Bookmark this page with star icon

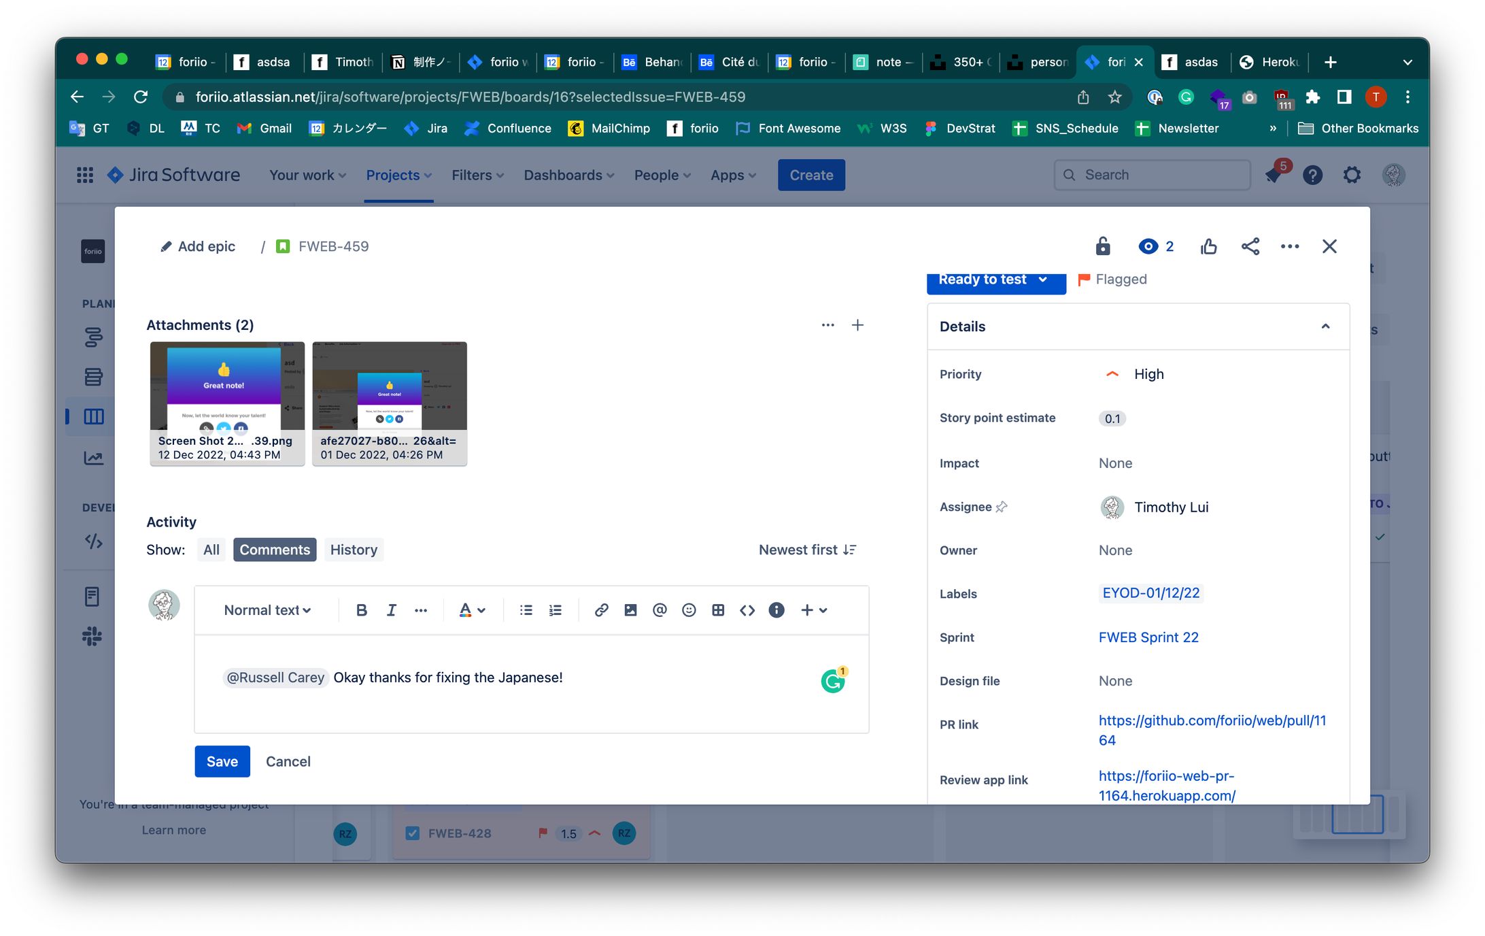(1115, 97)
